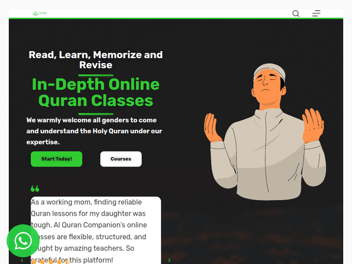This screenshot has height=264, width=352.
Task: Go to previous testimonial with left arrow
Action: pos(22,260)
